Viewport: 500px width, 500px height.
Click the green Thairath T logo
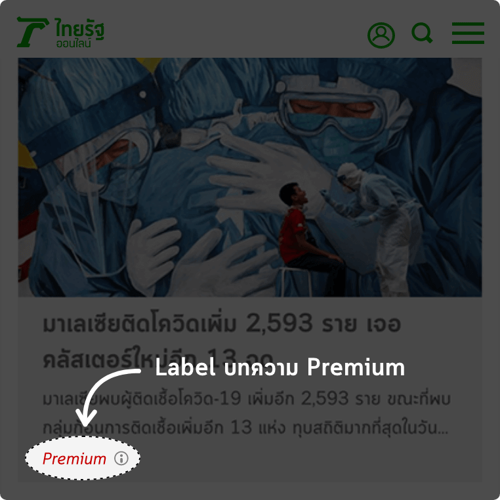pyautogui.click(x=33, y=32)
